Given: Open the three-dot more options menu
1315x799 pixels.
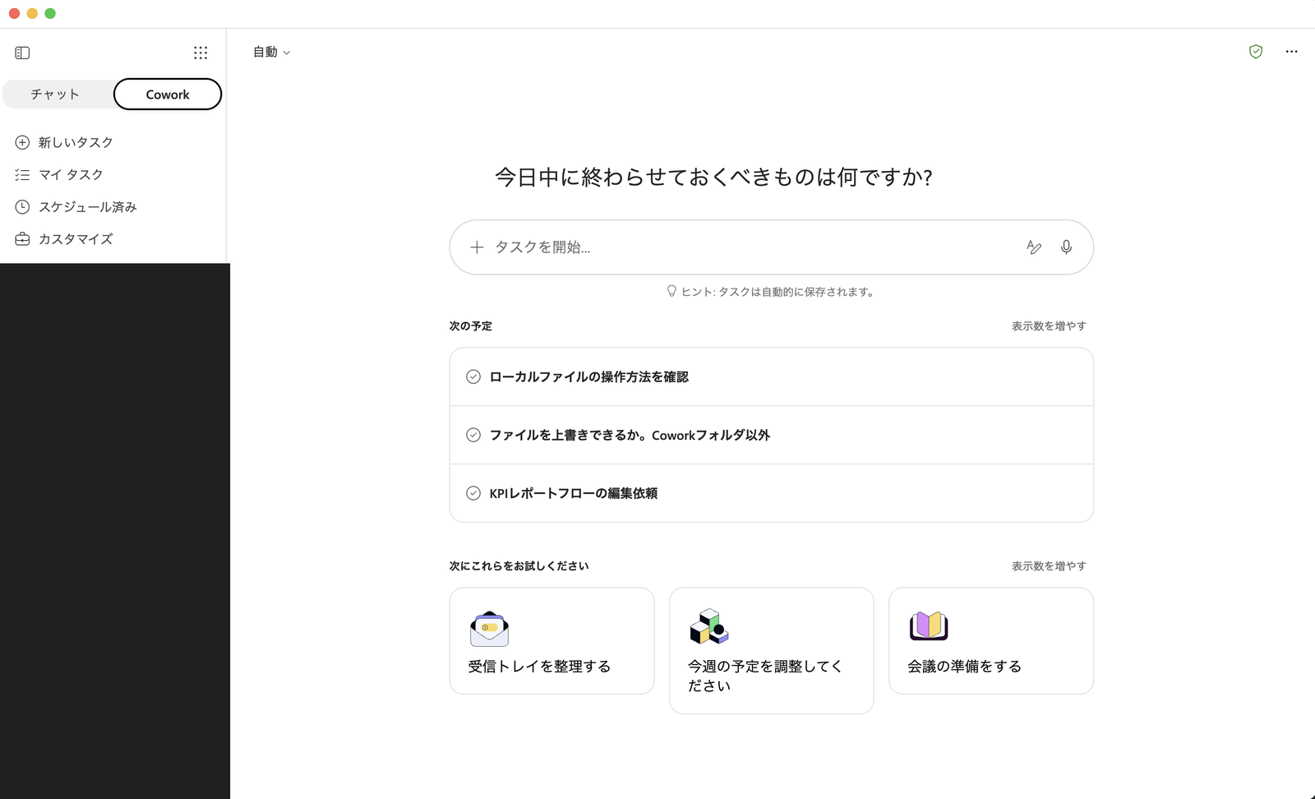Looking at the screenshot, I should 1292,52.
